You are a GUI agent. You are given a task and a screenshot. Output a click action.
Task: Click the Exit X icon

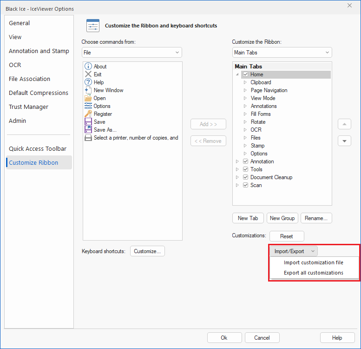point(88,74)
